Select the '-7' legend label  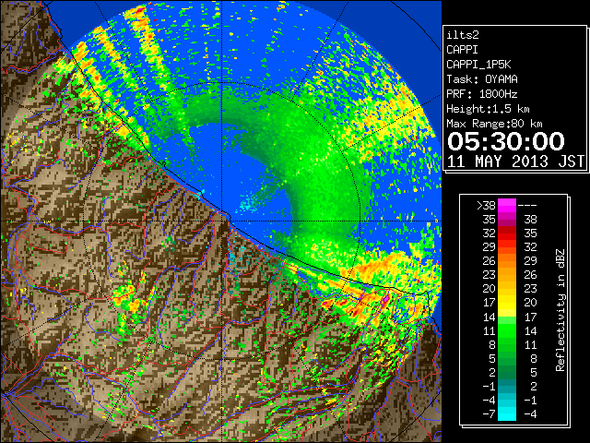click(489, 414)
